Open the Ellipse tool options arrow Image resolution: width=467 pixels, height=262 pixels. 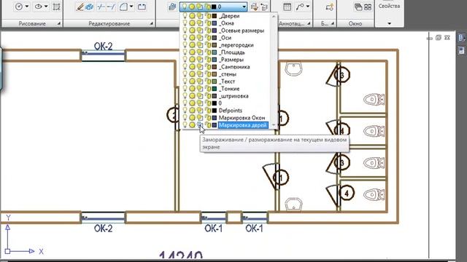pos(46,7)
